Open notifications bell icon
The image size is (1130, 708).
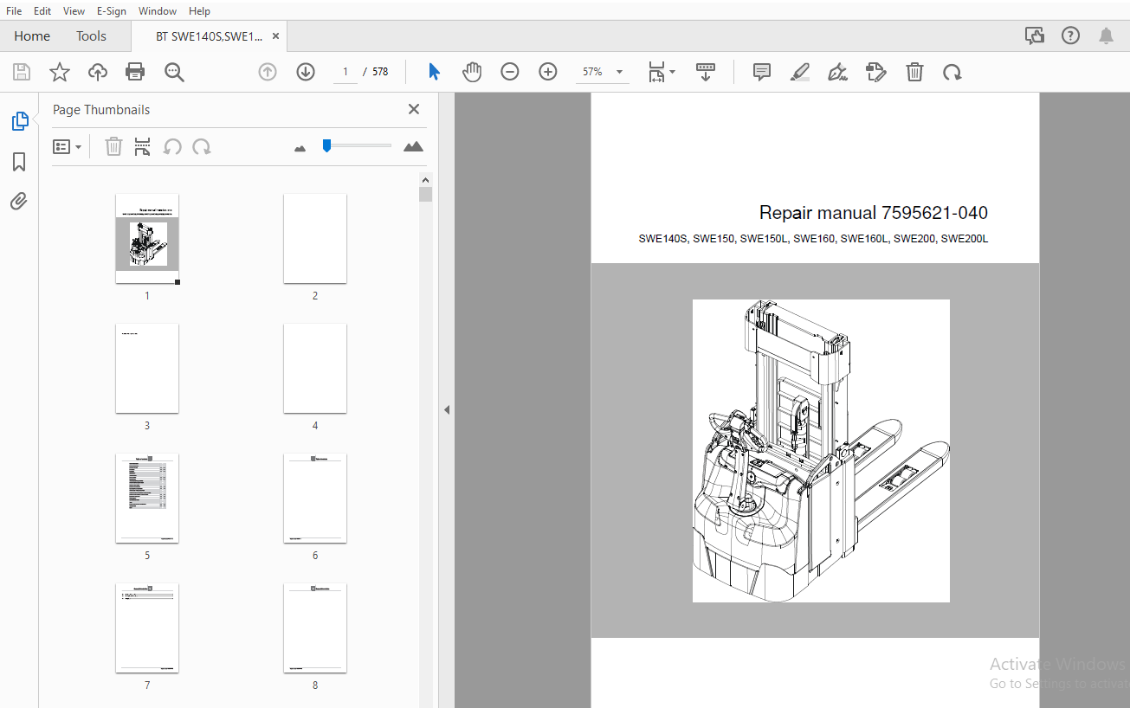[1107, 35]
